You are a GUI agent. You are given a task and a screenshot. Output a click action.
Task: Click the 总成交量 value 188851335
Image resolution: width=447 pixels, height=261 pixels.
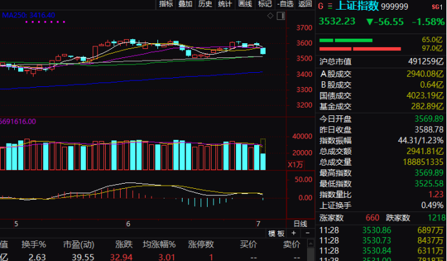(423, 162)
